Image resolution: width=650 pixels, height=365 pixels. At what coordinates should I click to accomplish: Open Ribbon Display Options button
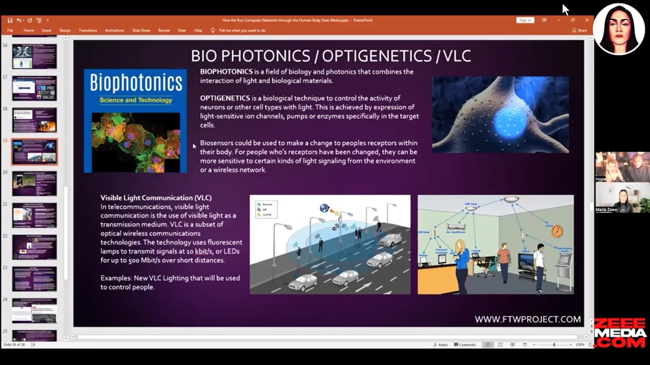coord(544,20)
